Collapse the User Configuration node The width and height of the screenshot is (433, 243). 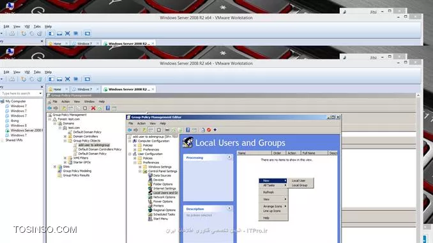pyautogui.click(x=130, y=154)
